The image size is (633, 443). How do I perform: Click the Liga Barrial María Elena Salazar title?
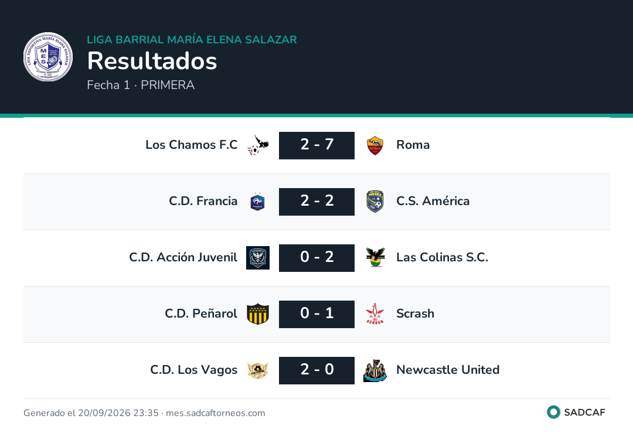point(192,39)
